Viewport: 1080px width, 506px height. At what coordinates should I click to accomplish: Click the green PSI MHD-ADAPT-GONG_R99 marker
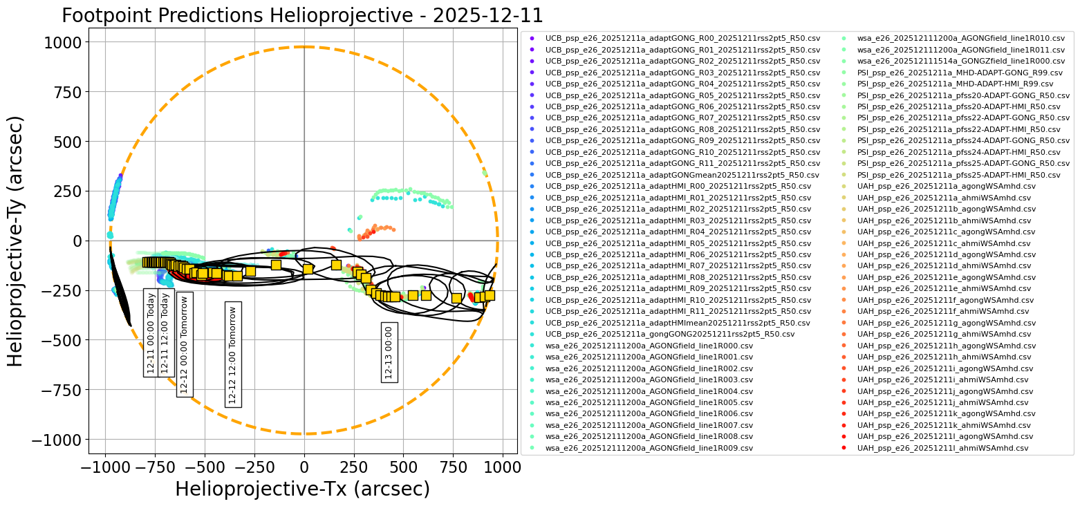845,73
